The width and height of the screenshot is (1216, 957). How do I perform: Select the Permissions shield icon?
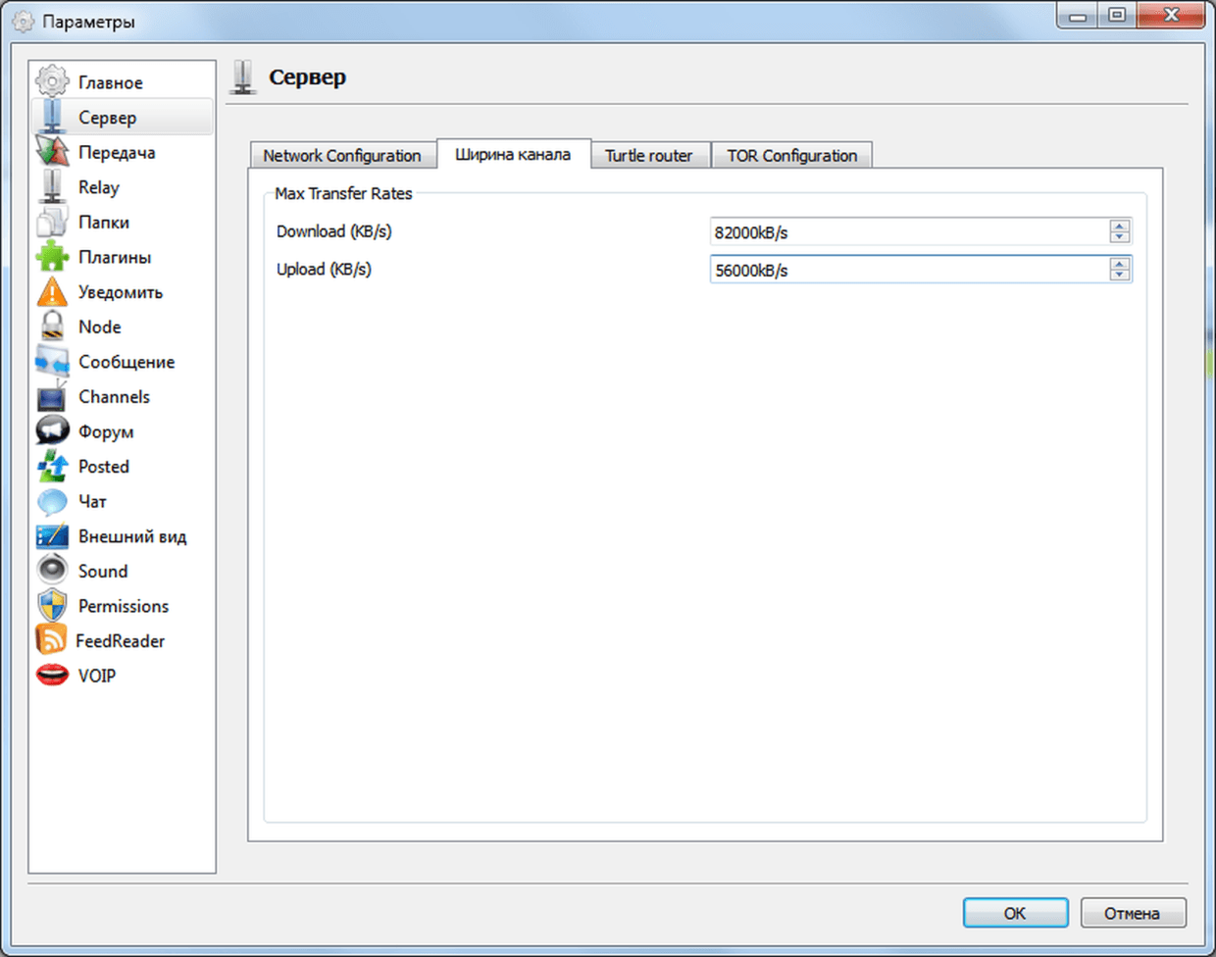tap(52, 606)
